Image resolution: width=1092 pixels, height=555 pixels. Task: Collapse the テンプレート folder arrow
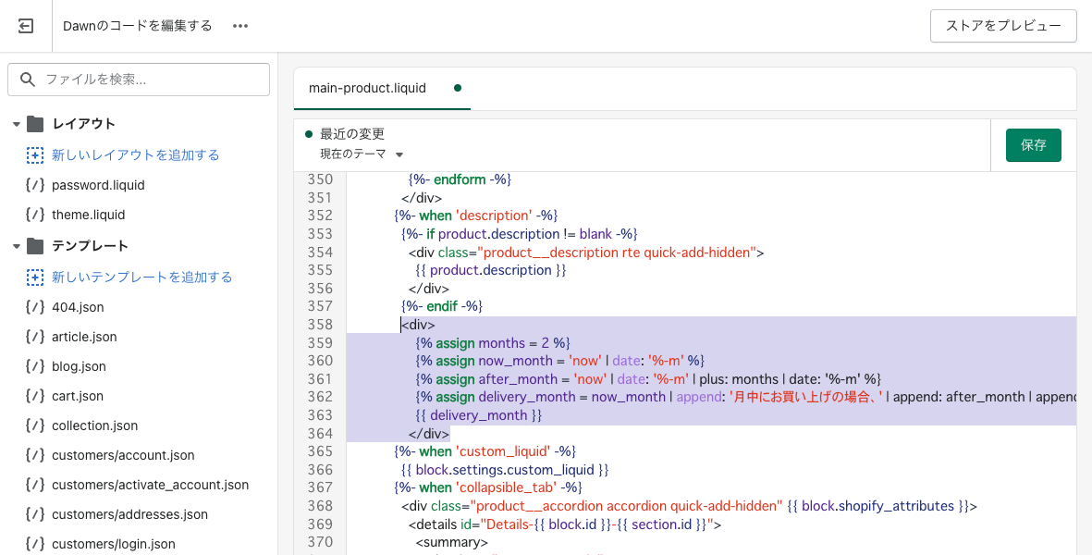click(x=16, y=246)
